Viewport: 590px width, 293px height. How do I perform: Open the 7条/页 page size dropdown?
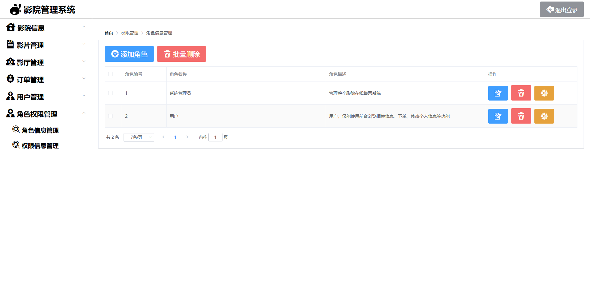(x=139, y=137)
